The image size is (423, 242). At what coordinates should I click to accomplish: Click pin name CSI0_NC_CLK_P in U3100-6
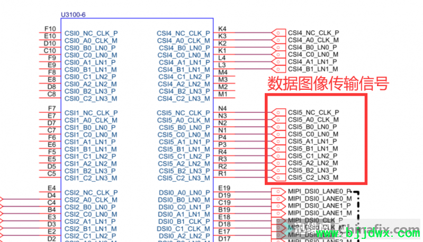91,33
